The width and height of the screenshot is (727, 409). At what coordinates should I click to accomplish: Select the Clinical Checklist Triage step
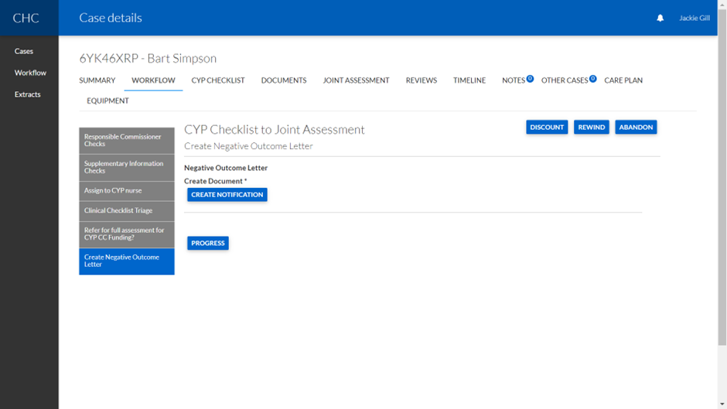click(126, 210)
